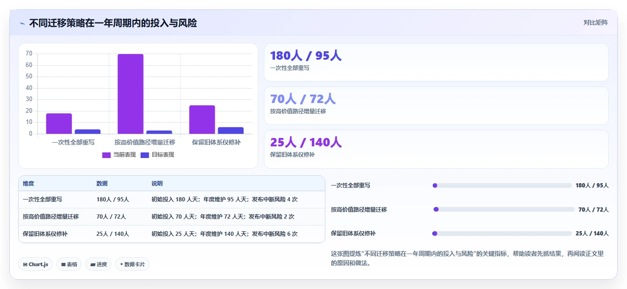The width and height of the screenshot is (627, 289).
Task: Select table data cell 70人 / 72人
Action: click(111, 217)
